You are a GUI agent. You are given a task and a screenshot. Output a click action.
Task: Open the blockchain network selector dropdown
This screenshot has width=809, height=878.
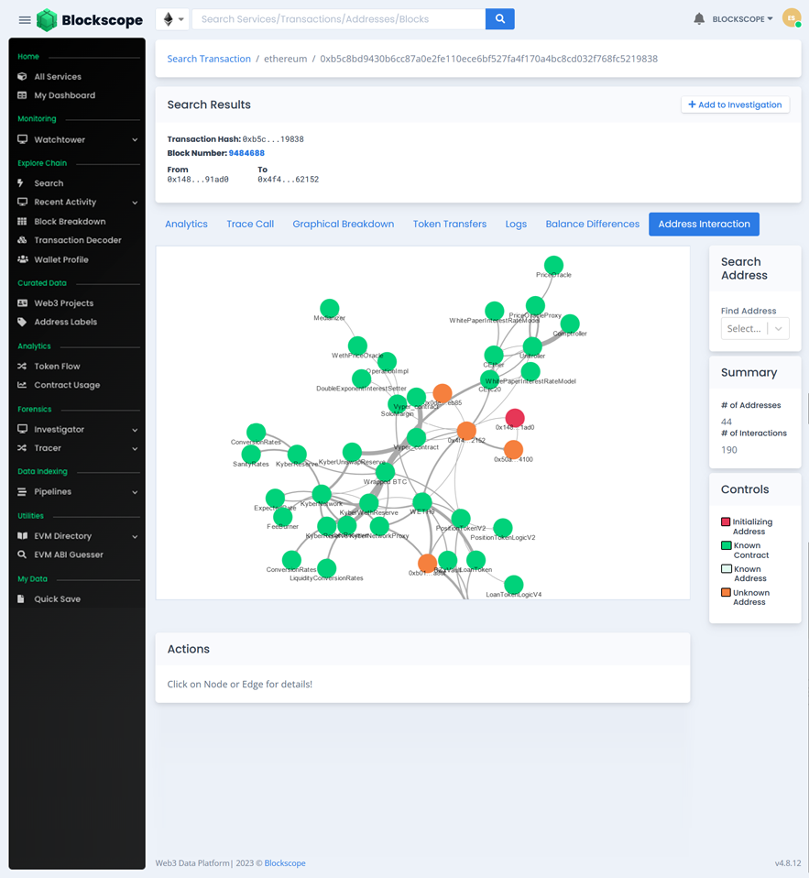(172, 18)
